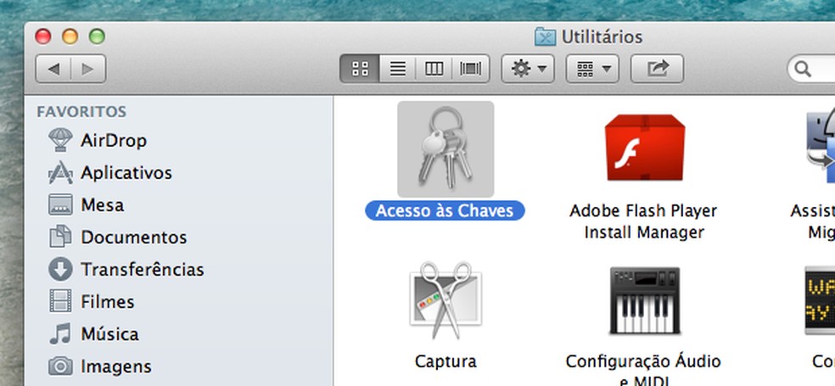Close the Utilitários window with red button
Image resolution: width=835 pixels, height=386 pixels.
pyautogui.click(x=43, y=36)
